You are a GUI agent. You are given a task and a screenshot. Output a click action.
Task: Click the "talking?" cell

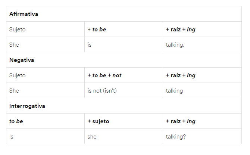(176, 137)
